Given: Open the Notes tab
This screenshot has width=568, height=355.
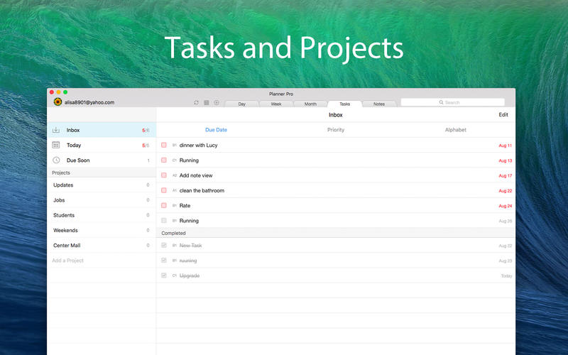Looking at the screenshot, I should coord(379,104).
